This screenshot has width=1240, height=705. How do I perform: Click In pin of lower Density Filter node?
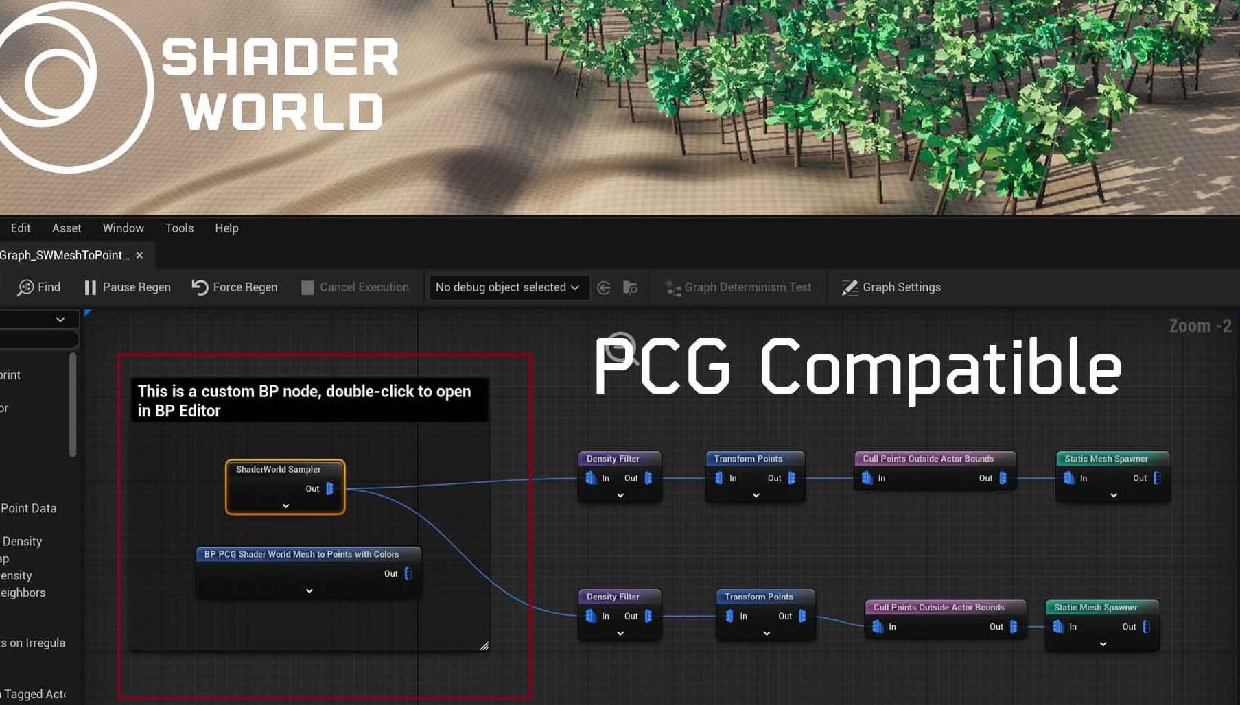pyautogui.click(x=591, y=616)
